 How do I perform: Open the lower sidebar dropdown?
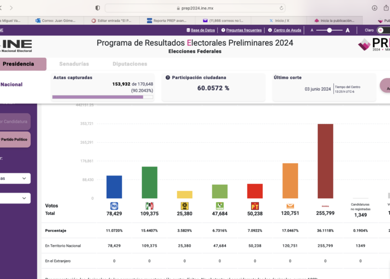15,198
